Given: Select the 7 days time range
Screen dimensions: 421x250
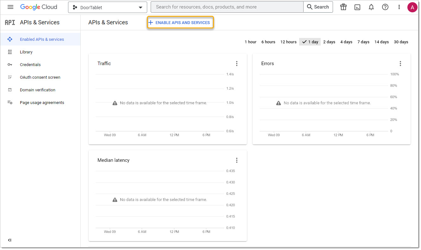Looking at the screenshot, I should [x=363, y=42].
